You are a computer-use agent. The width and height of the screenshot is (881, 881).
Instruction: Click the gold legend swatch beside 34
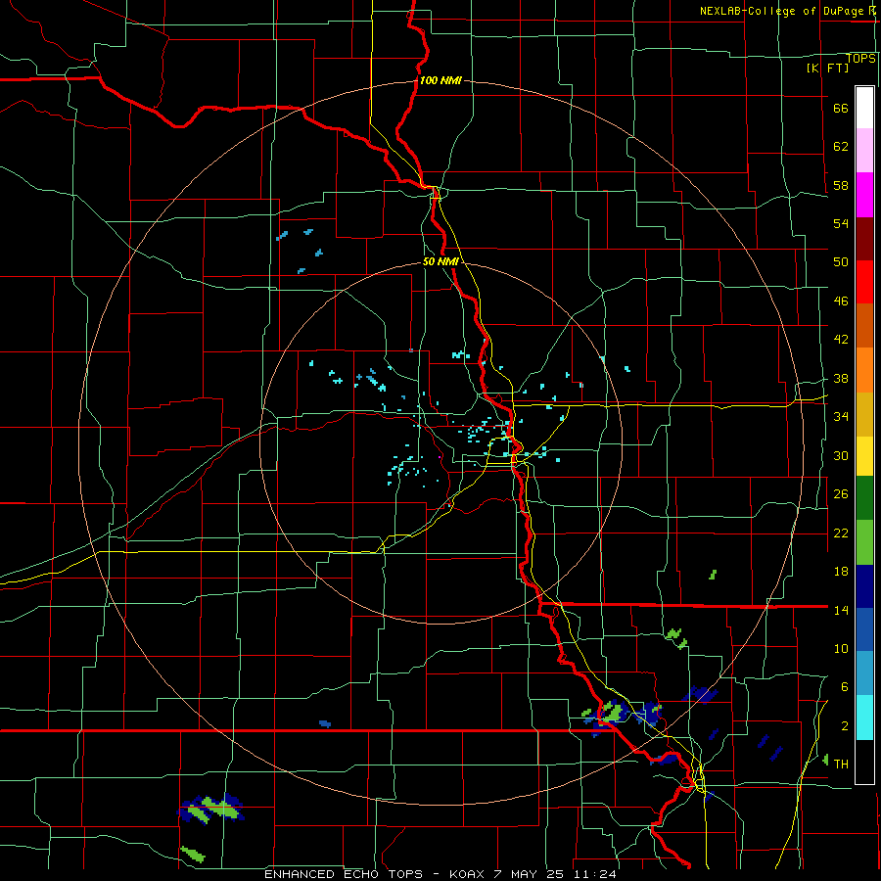pyautogui.click(x=864, y=415)
